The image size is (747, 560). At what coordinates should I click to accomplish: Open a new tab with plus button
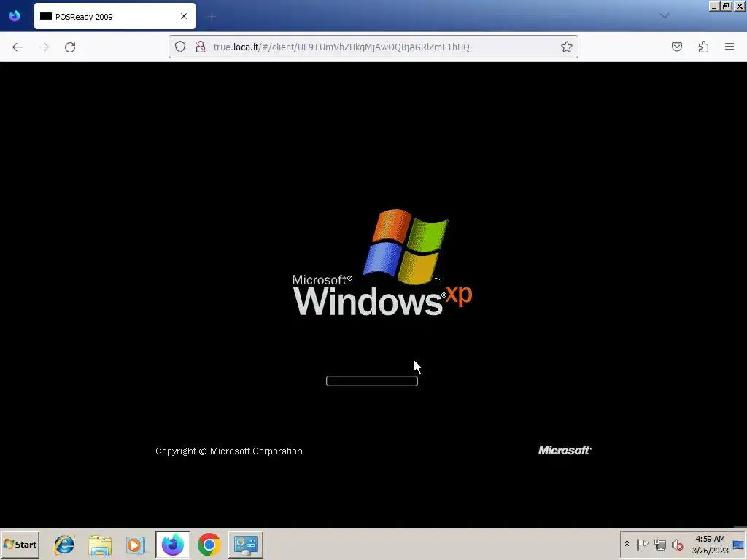(212, 17)
